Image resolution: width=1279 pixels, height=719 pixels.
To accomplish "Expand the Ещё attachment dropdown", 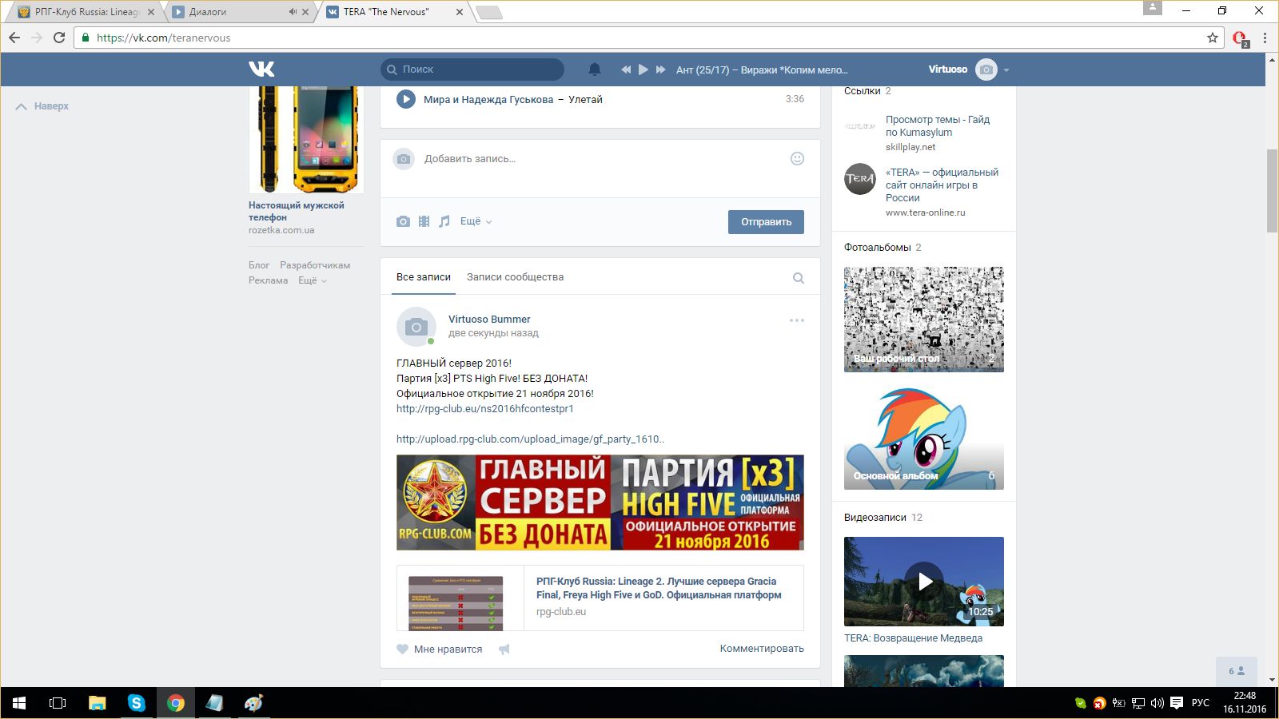I will pos(476,221).
